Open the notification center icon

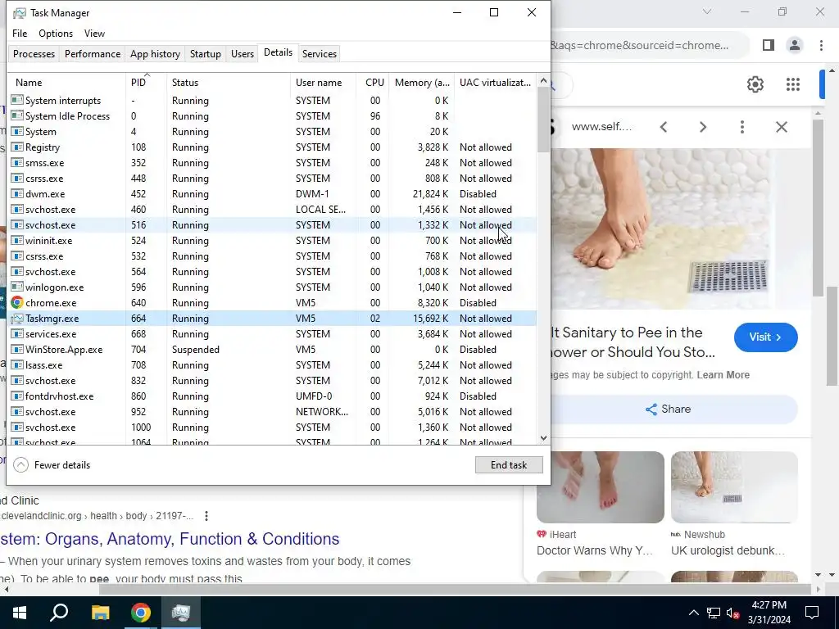coord(812,613)
